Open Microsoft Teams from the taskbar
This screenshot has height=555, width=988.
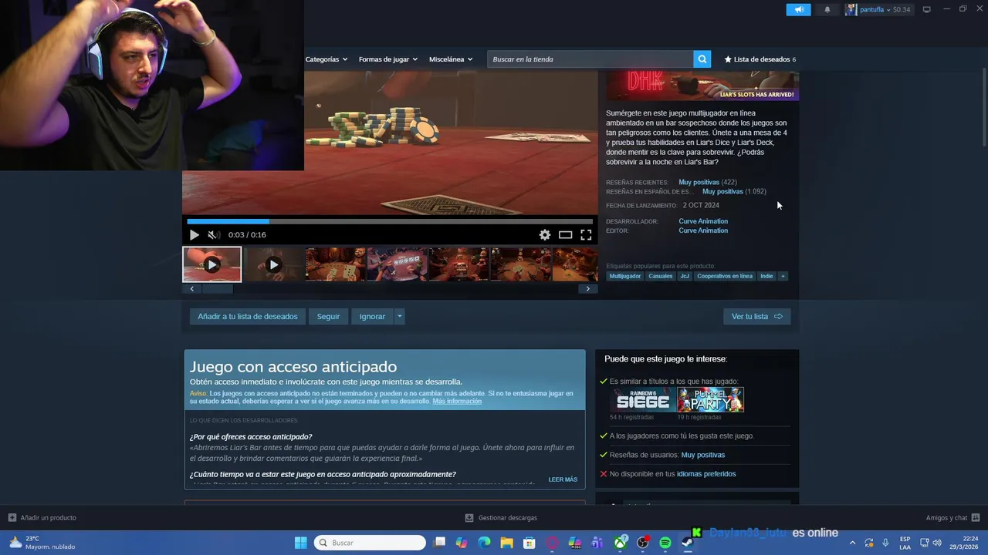pos(597,543)
